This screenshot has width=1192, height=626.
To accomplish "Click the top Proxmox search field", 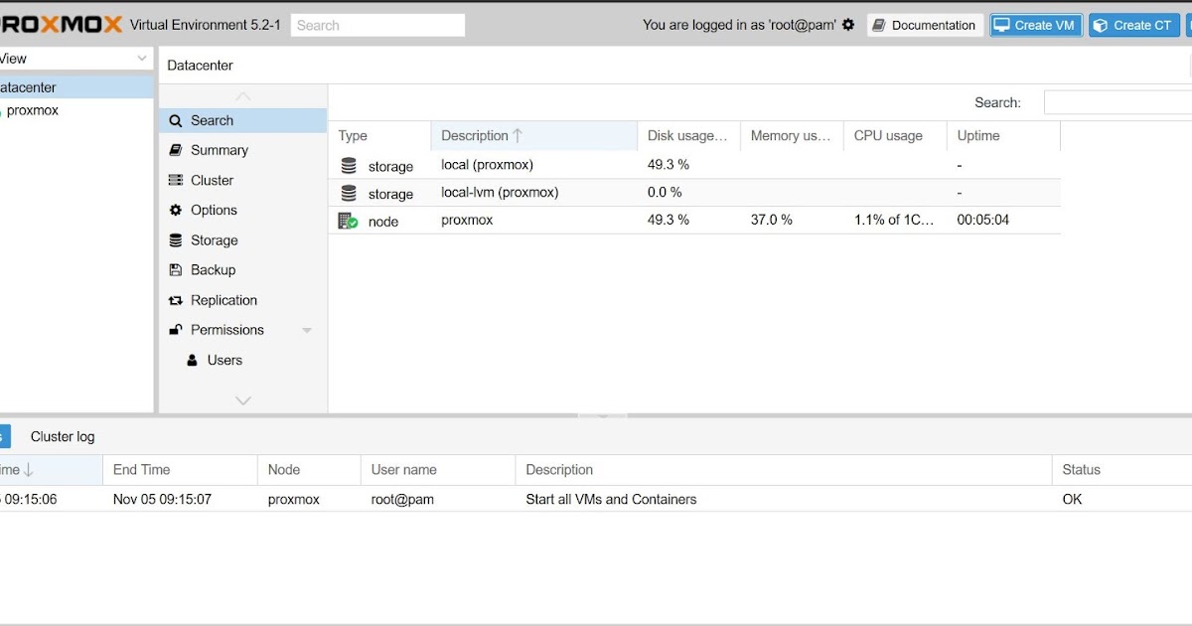I will click(x=378, y=25).
